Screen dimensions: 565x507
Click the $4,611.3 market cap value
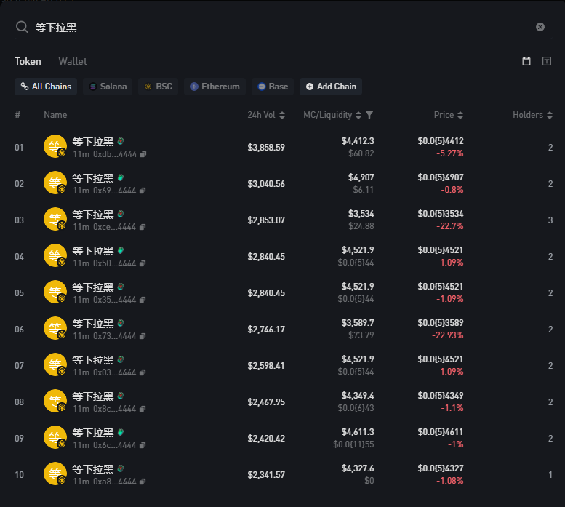point(358,432)
